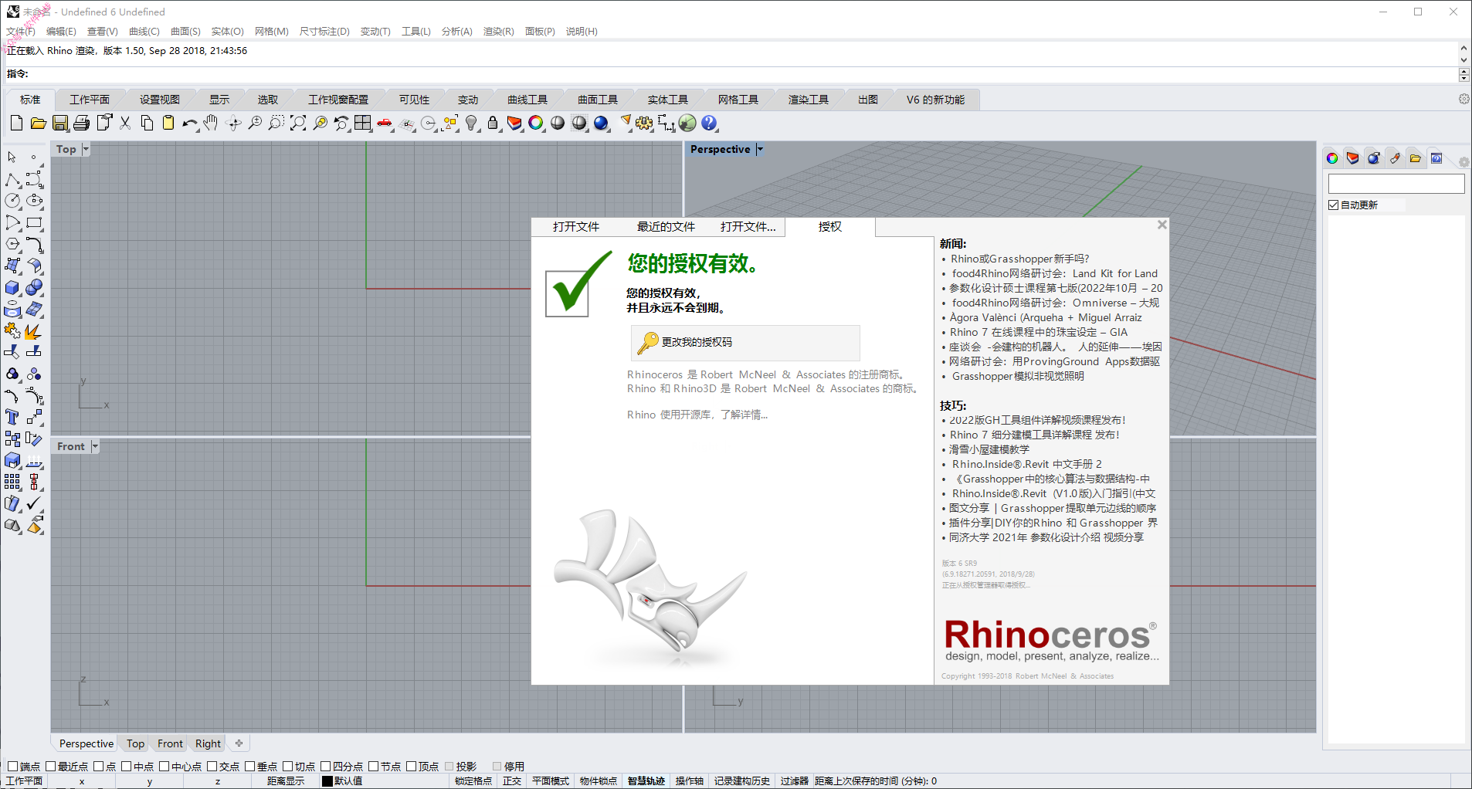The height and width of the screenshot is (789, 1472).
Task: Click the Copy icon in toolbar
Action: 147,123
